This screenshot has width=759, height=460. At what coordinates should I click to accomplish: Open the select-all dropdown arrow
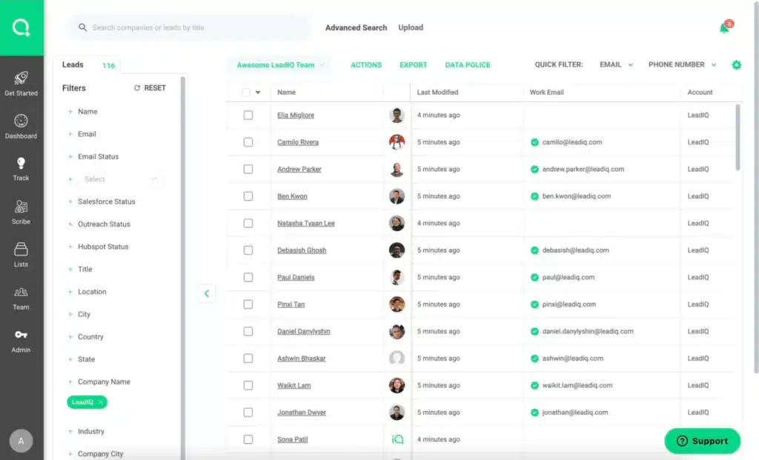tap(258, 93)
